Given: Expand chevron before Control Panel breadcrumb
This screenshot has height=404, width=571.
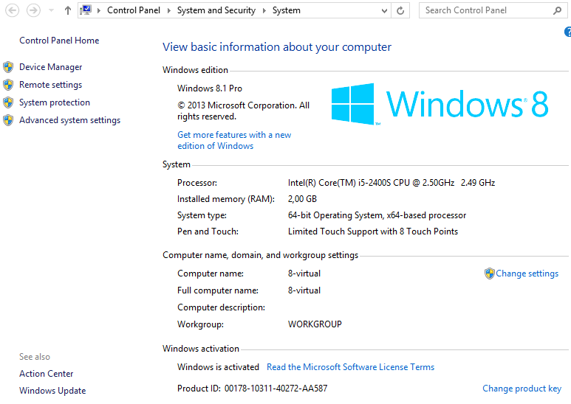Looking at the screenshot, I should 99,10.
